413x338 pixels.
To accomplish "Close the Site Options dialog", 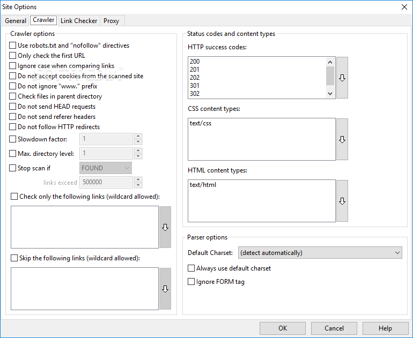I will (404, 7).
